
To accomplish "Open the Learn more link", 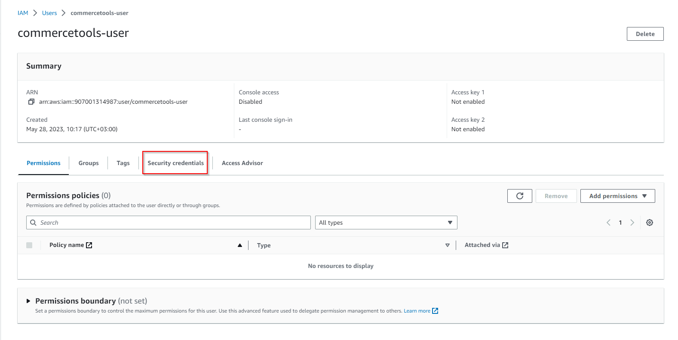I will [x=417, y=311].
